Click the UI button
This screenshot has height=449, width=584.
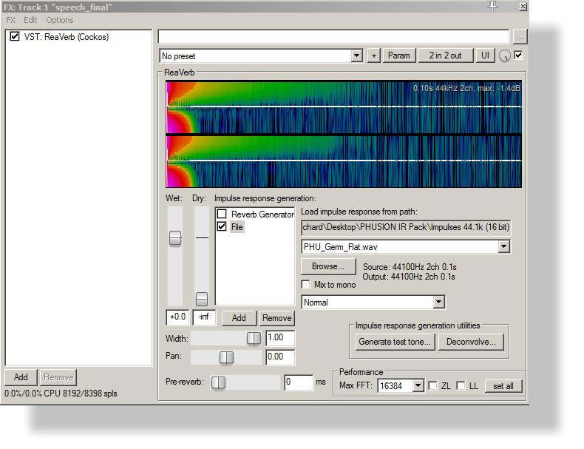[485, 55]
